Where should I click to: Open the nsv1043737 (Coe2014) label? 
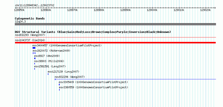[30, 40]
